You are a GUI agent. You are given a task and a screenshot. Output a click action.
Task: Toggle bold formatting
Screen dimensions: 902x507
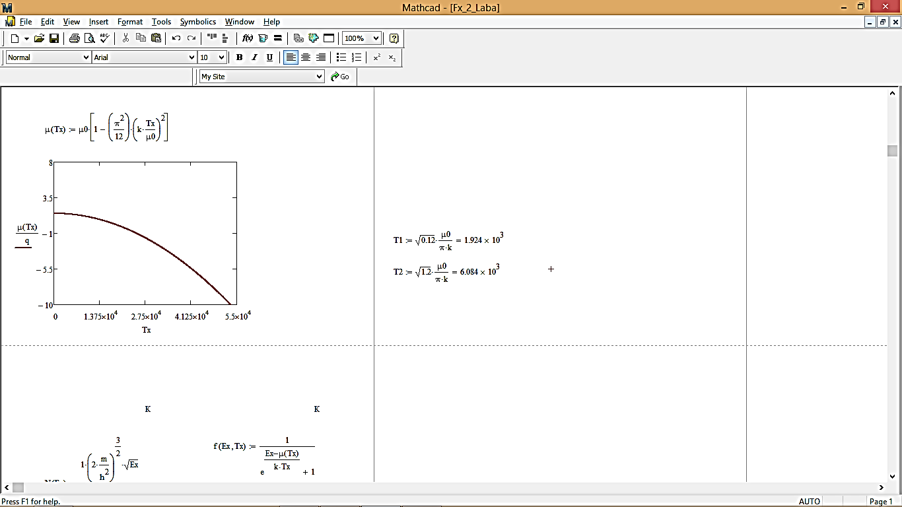[239, 57]
